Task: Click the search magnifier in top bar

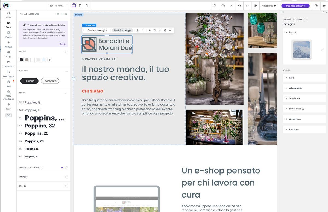Action: [x=215, y=6]
